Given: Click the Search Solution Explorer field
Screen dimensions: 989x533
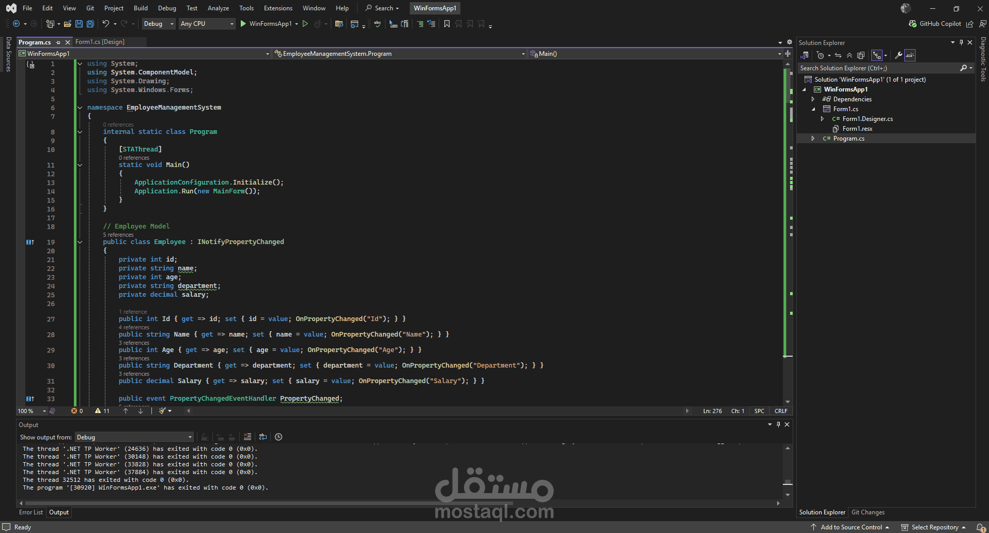Looking at the screenshot, I should [x=878, y=68].
